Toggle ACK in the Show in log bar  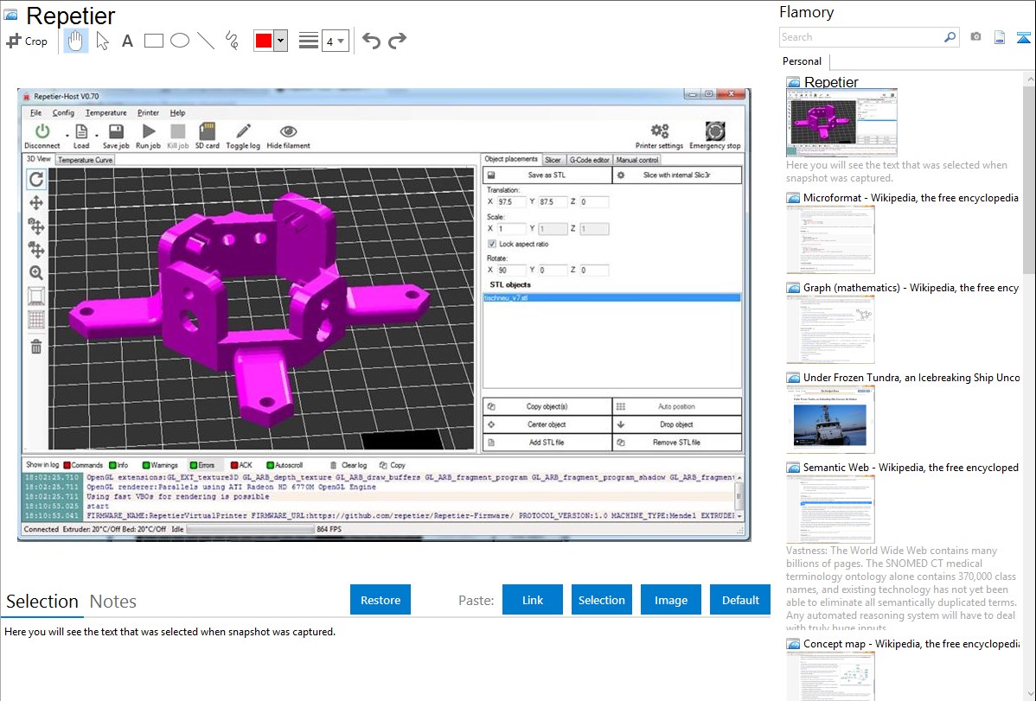241,465
